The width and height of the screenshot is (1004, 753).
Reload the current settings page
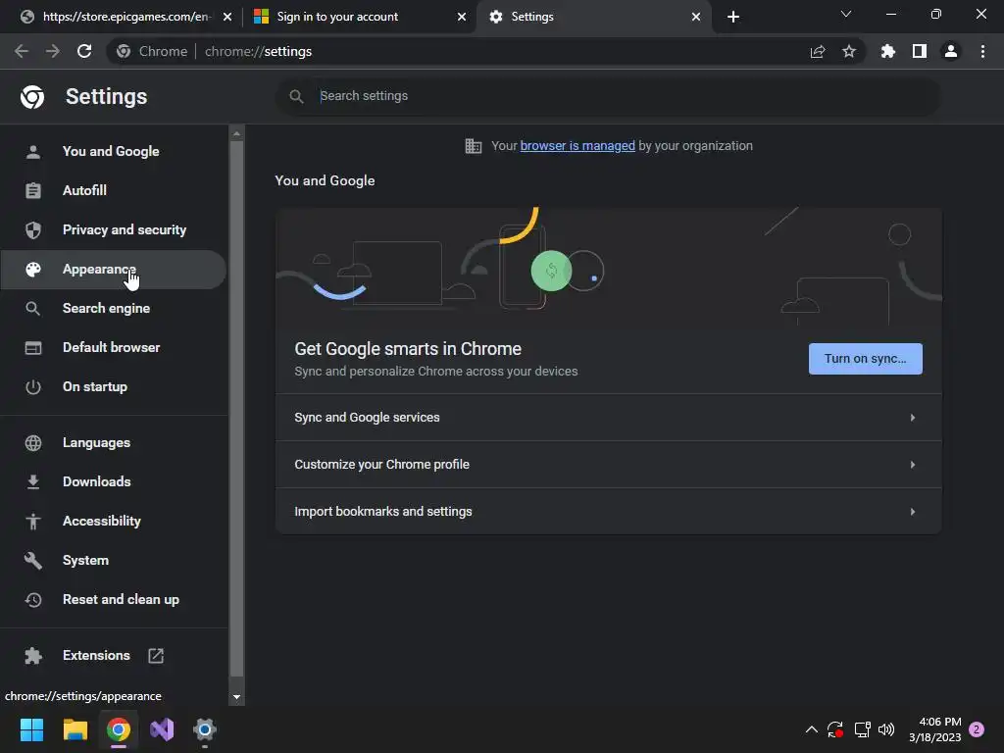coord(84,51)
